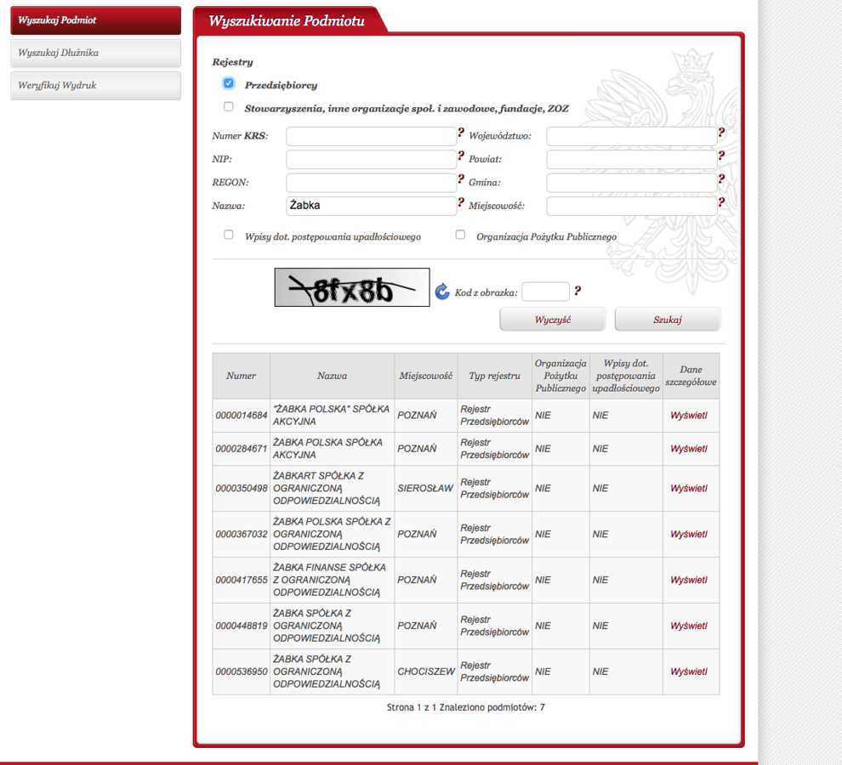Click KRS number 0000536950 cell

(x=241, y=671)
